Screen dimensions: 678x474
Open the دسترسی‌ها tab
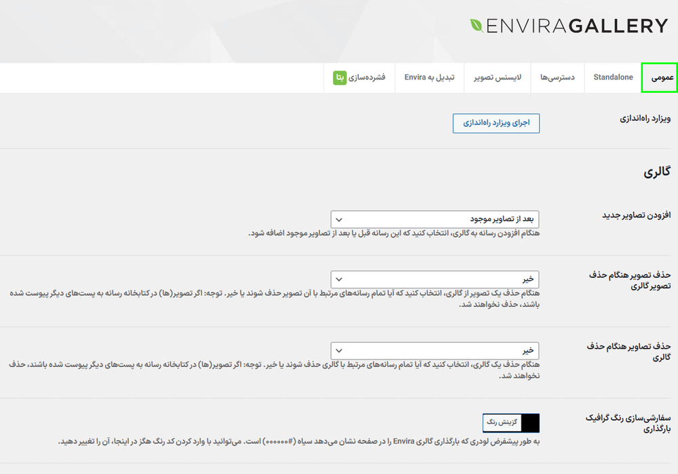click(557, 78)
